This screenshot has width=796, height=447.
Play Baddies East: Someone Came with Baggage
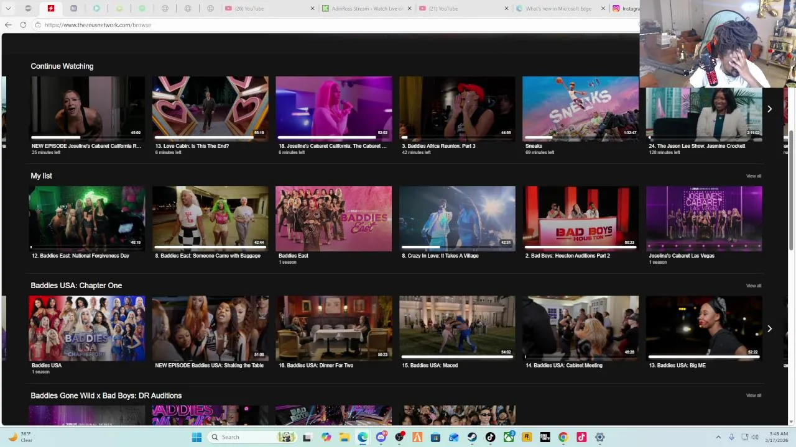click(x=210, y=219)
